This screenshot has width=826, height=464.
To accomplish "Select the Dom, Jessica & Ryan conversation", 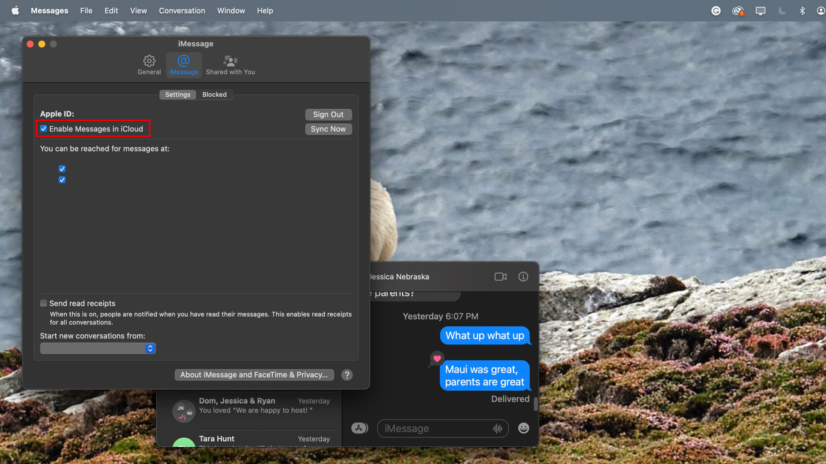I will 254,406.
